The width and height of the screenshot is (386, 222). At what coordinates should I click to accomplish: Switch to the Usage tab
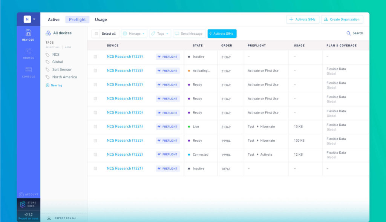[x=101, y=20]
